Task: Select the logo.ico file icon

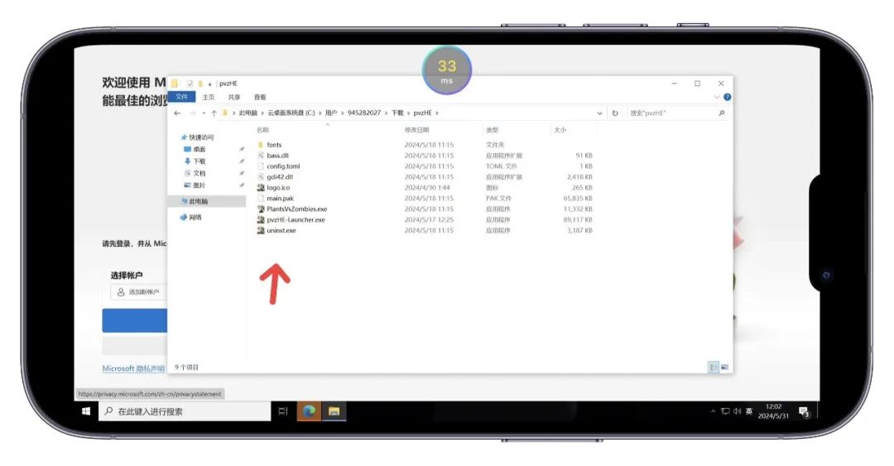Action: click(x=261, y=188)
